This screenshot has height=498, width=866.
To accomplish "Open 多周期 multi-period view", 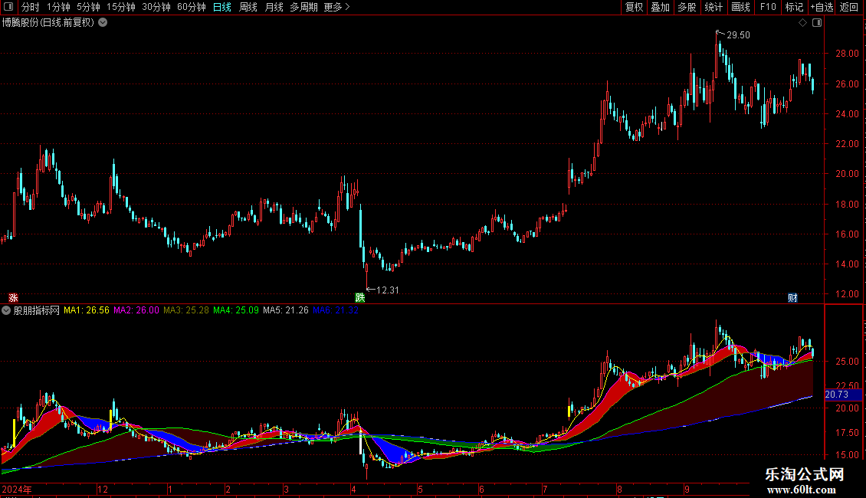I will [303, 7].
